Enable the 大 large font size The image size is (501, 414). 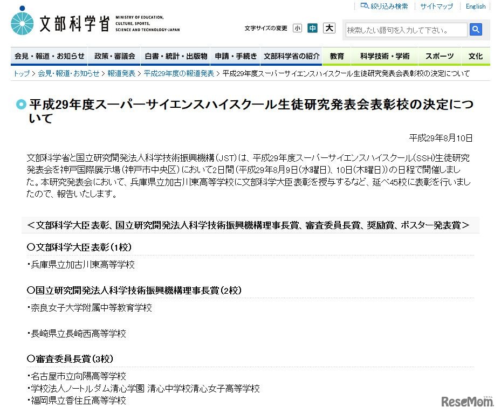tap(328, 27)
